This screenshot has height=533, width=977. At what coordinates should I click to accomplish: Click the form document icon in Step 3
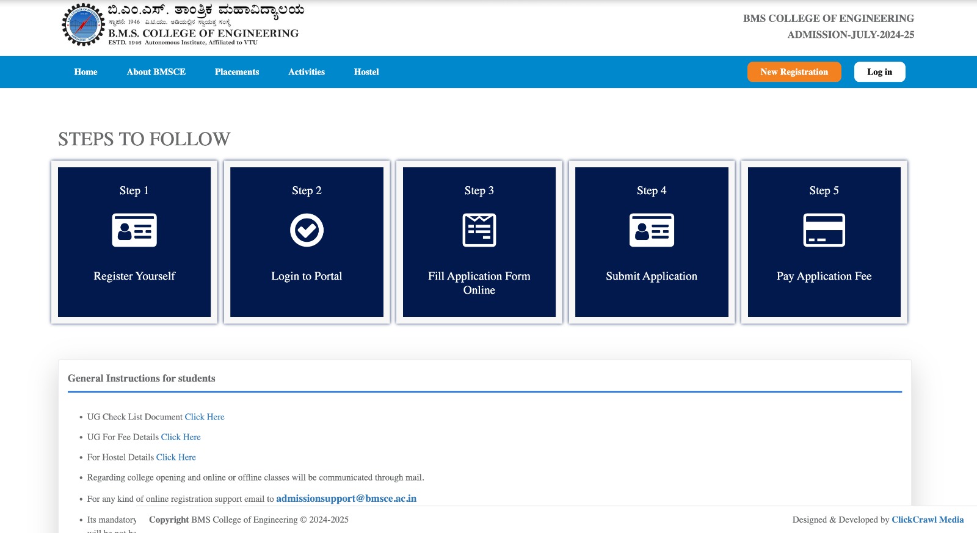click(479, 230)
